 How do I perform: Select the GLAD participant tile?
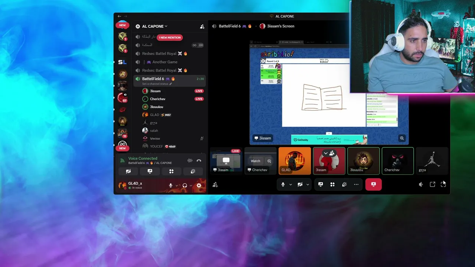pos(295,161)
